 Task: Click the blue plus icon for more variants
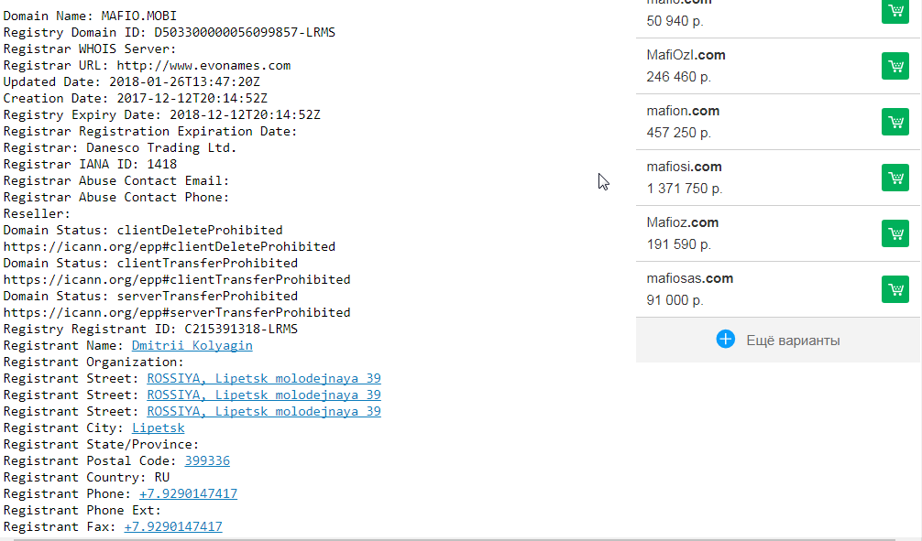pos(725,340)
